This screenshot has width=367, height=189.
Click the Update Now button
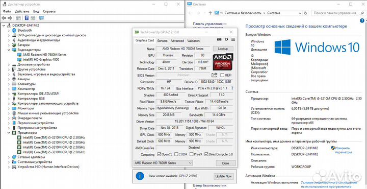coord(223,176)
